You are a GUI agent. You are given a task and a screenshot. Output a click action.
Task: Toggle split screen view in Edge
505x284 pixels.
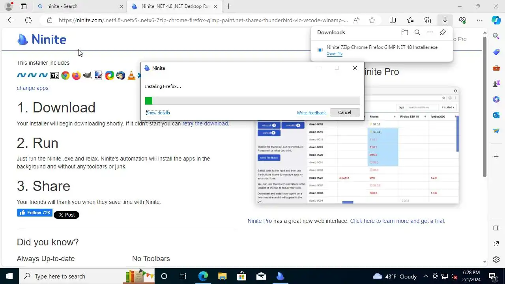[393, 20]
